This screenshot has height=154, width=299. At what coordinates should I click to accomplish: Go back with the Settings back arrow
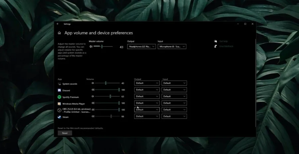point(58,24)
